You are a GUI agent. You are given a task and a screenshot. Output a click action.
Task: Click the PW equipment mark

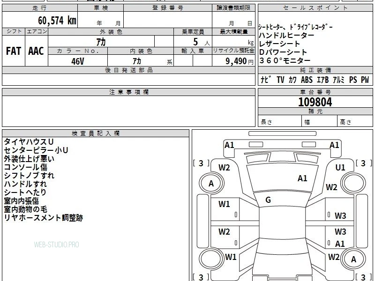365,80
